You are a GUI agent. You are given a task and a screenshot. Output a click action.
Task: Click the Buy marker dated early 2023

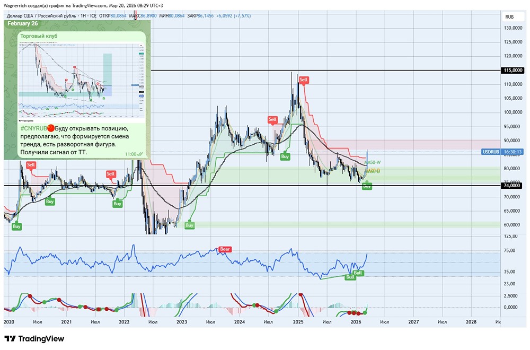coord(189,225)
